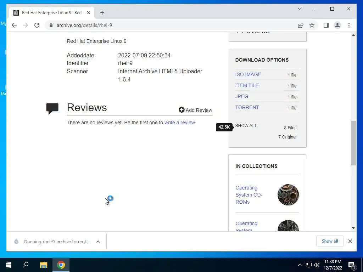Click the Internet Archive HTML5 Uploader text
Screen dimensions: 363x272
coord(160,71)
